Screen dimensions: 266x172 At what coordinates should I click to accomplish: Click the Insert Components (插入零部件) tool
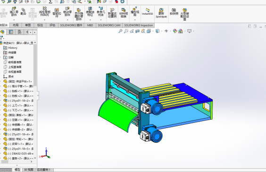point(14,11)
